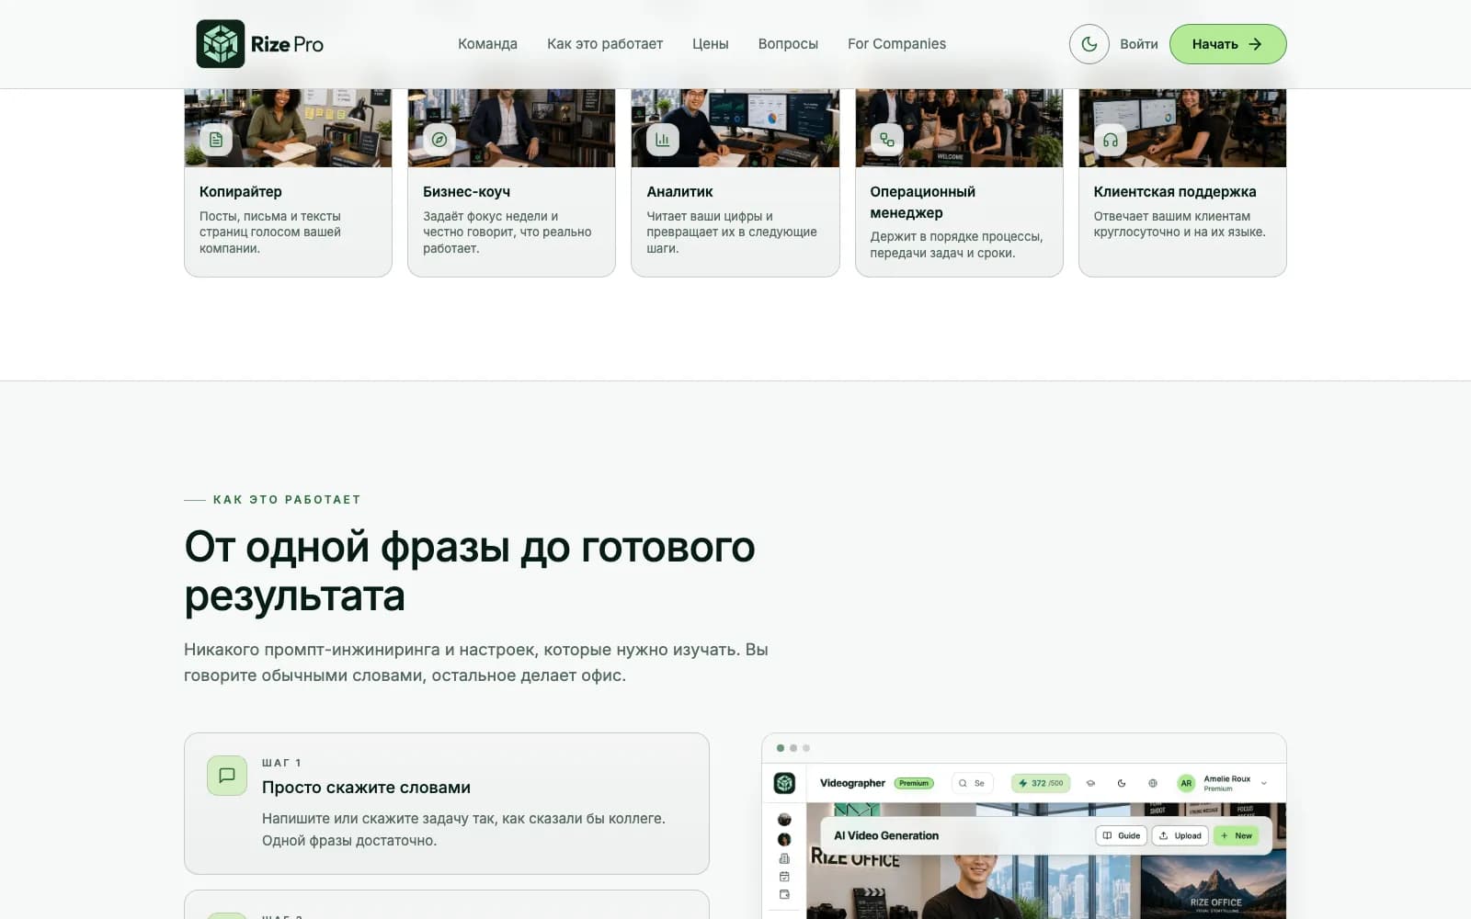
Task: Open the Клиентская поддержка card title
Action: tap(1175, 191)
